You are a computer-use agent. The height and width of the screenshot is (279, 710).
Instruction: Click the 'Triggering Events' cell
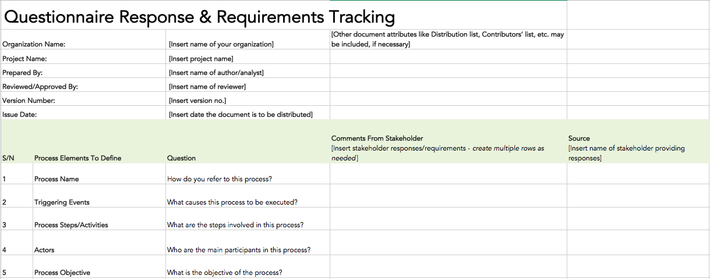[x=99, y=196]
